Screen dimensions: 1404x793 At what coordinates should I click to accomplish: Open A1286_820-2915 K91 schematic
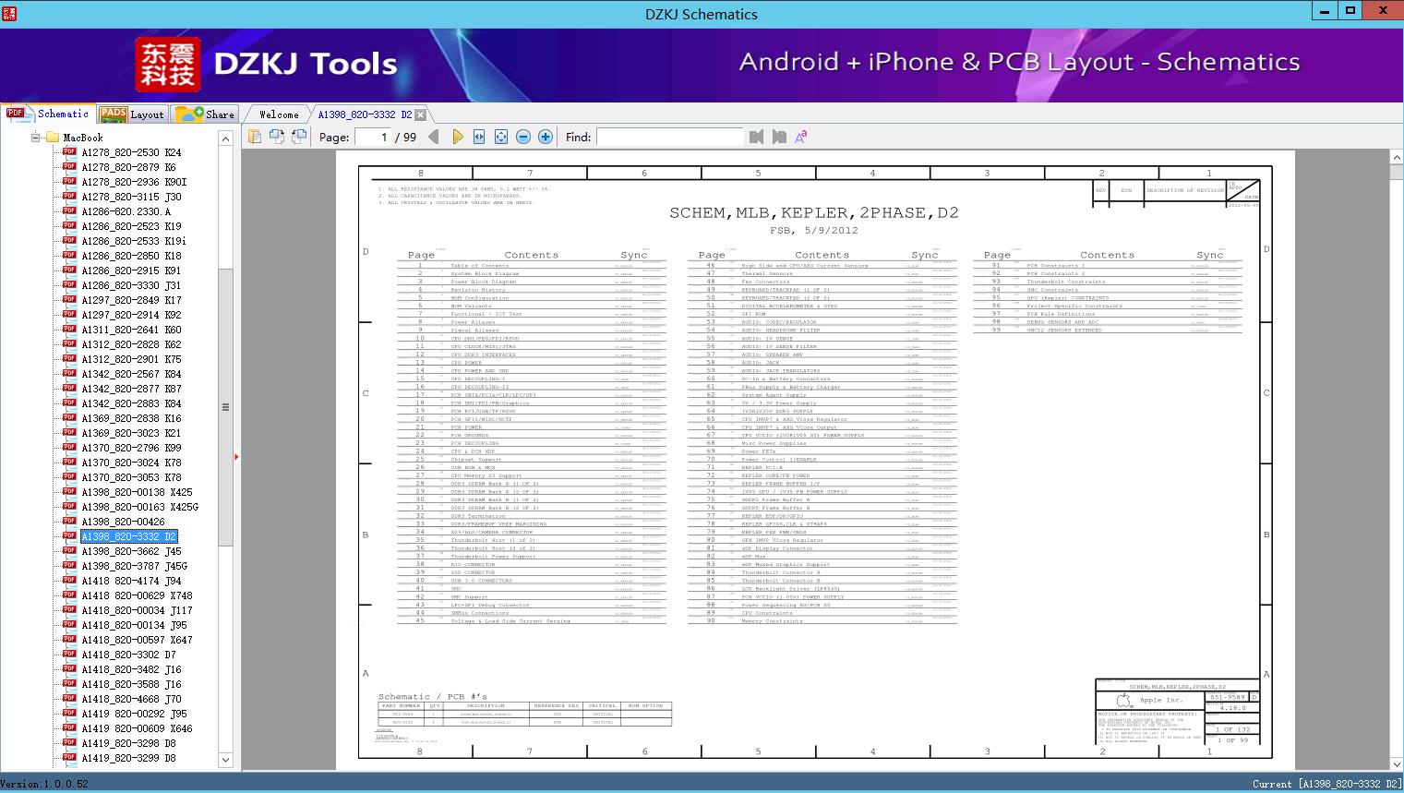[131, 270]
